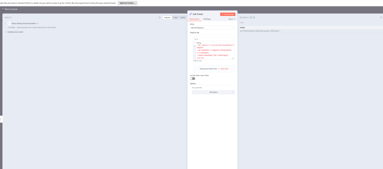The height and width of the screenshot is (169, 383).
Task: Expand Variables and context section
Action: click(x=6, y=32)
